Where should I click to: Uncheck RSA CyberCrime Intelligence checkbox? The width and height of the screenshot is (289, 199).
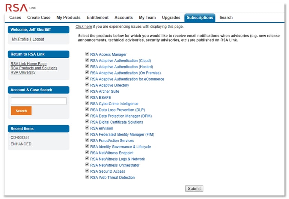(x=87, y=103)
